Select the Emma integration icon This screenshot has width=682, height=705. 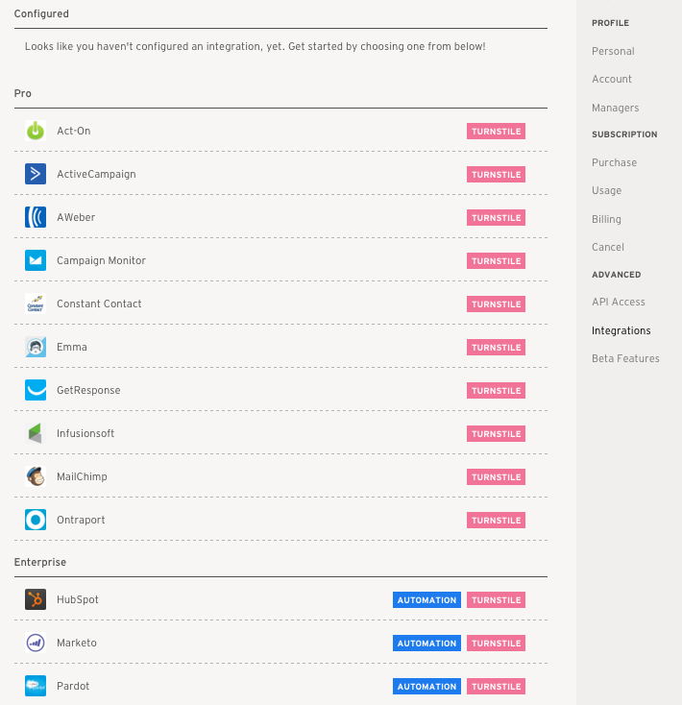36,347
